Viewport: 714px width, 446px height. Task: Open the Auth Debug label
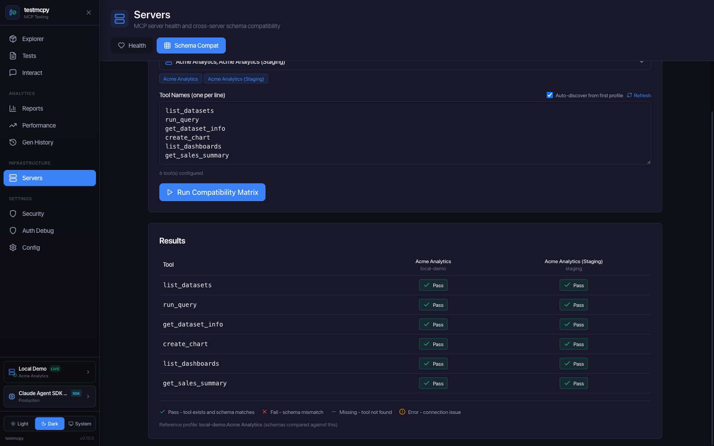pyautogui.click(x=38, y=231)
